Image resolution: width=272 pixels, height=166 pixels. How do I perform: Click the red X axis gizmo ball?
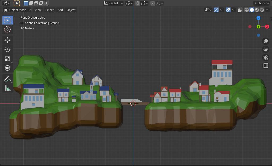pos(267,27)
